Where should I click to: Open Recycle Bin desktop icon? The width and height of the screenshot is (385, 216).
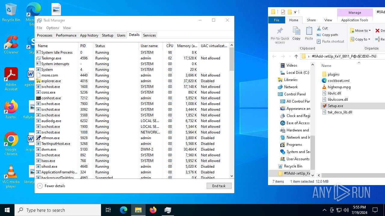pyautogui.click(x=11, y=13)
